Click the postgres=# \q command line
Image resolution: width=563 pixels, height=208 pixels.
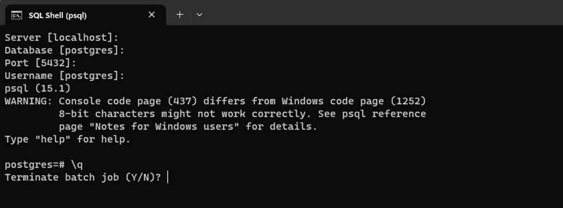[x=44, y=165]
